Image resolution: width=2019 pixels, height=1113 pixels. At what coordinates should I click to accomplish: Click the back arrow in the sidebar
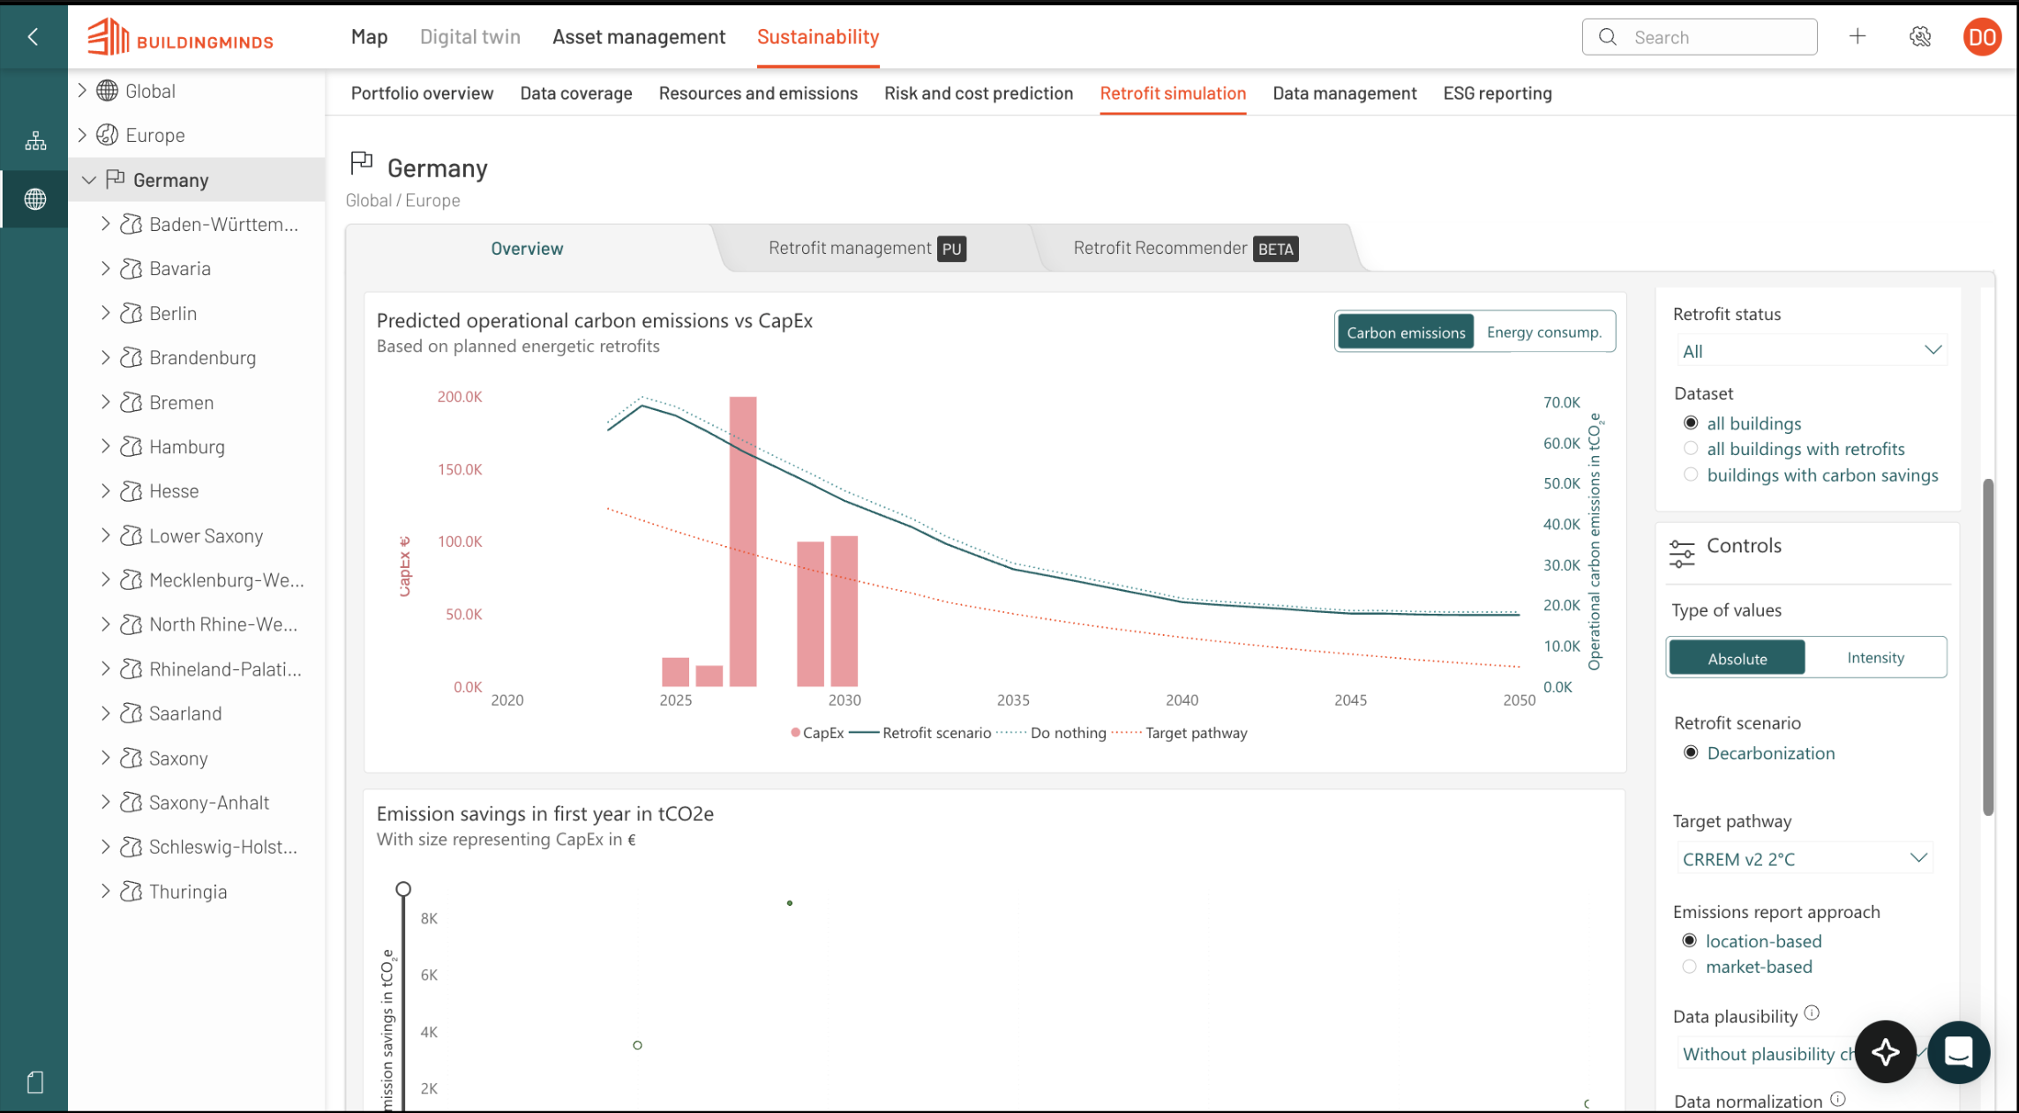[x=34, y=36]
